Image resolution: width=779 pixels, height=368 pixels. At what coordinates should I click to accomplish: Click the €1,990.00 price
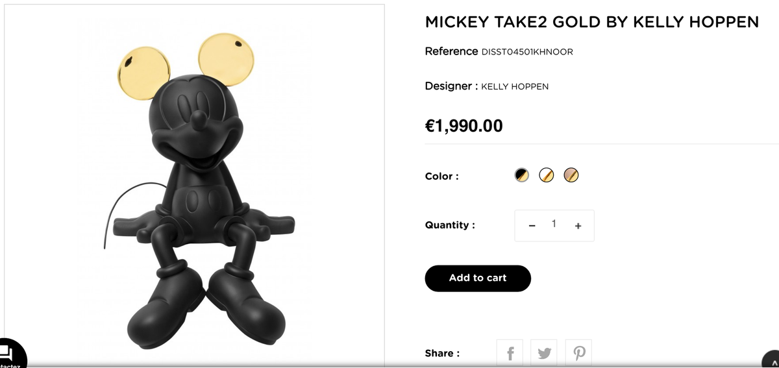[464, 126]
